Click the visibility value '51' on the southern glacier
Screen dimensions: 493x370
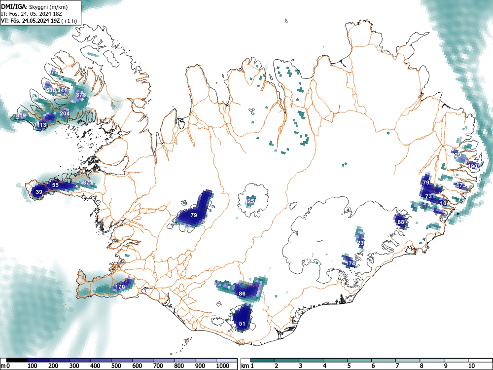click(x=242, y=324)
